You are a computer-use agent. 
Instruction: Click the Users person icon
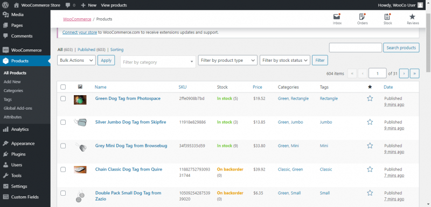click(x=5, y=165)
